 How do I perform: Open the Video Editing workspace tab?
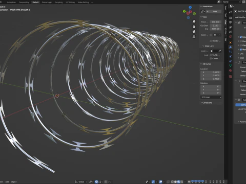coord(83,2)
